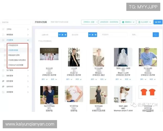Open the 评审状态: 全部 dropdown
Screen dimensions: 163x131
click(89, 22)
